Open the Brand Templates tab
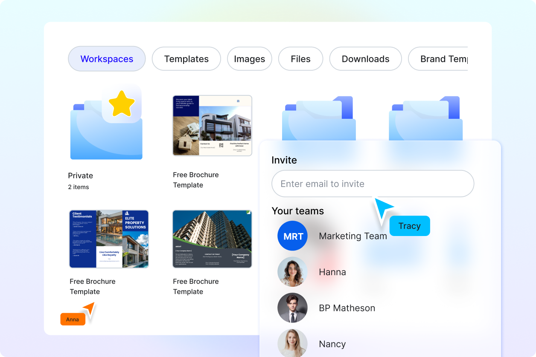The image size is (536, 357). [x=438, y=59]
